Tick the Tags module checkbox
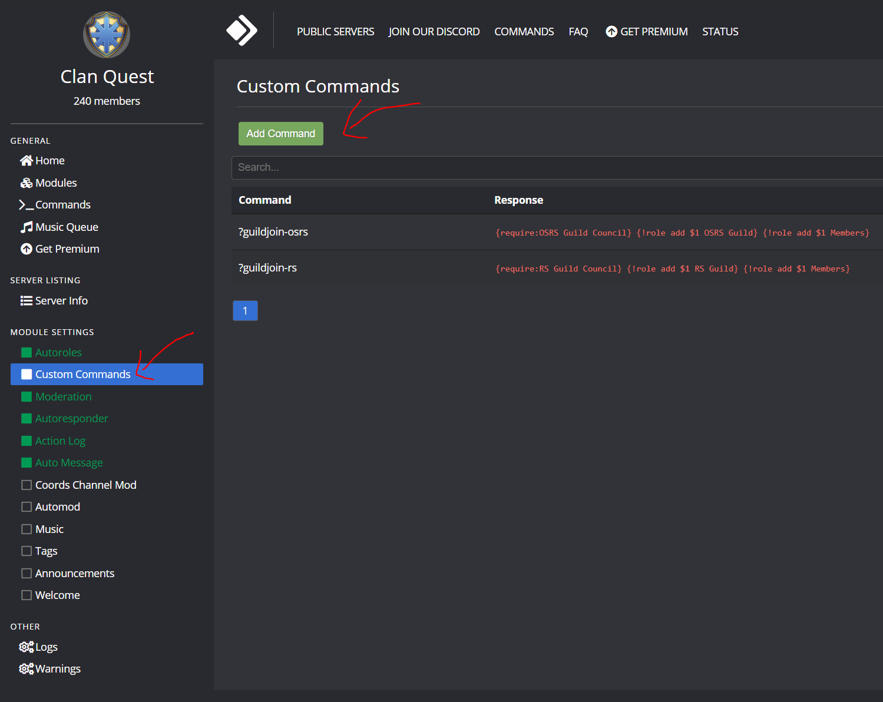883x702 pixels. point(27,551)
